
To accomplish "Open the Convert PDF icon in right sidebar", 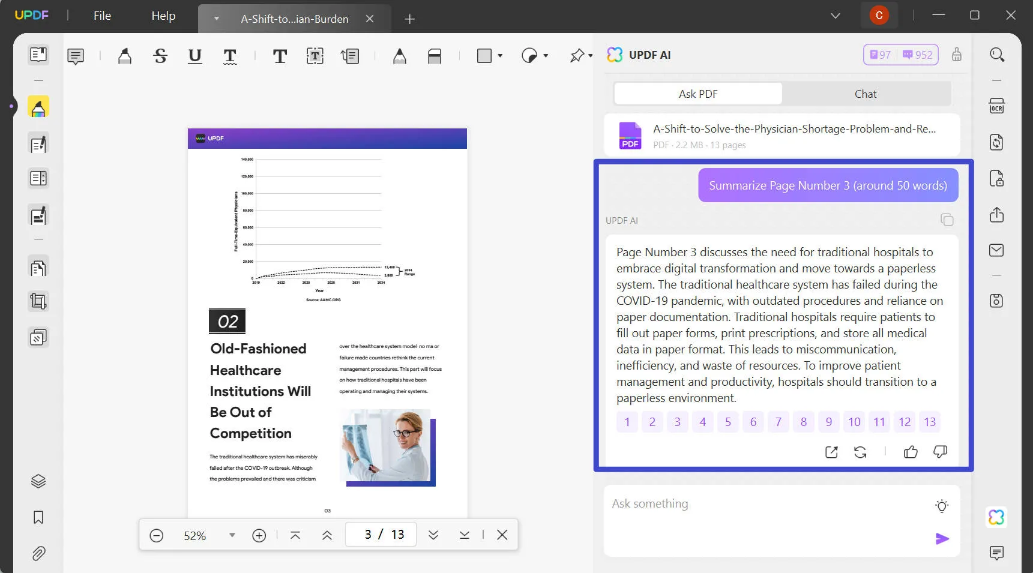I will [997, 142].
